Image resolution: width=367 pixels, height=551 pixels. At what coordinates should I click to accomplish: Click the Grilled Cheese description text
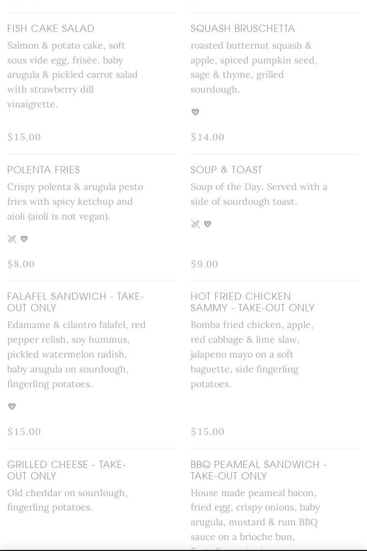pos(67,500)
